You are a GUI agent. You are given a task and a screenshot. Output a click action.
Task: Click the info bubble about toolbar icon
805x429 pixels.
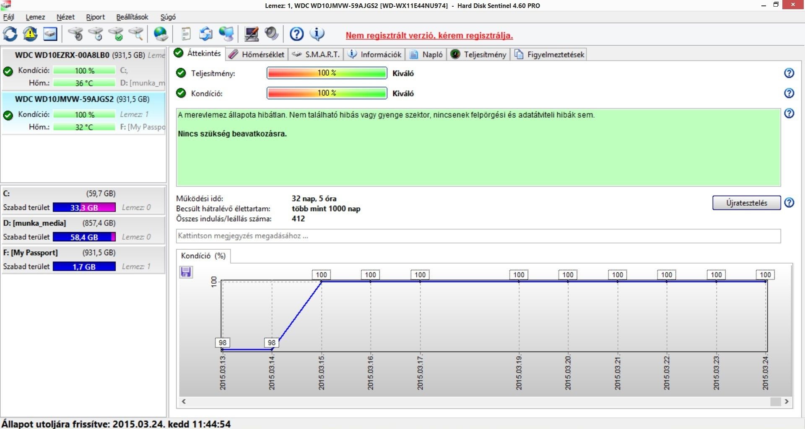point(317,34)
